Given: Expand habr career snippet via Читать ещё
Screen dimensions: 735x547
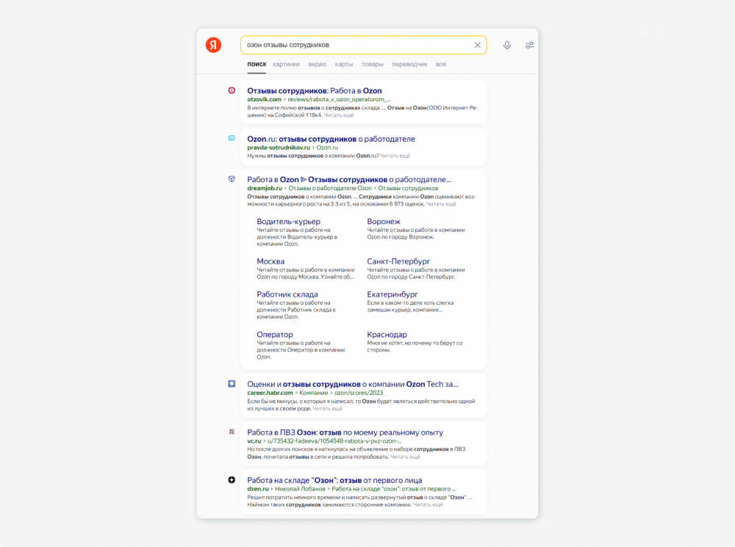Looking at the screenshot, I should [327, 408].
